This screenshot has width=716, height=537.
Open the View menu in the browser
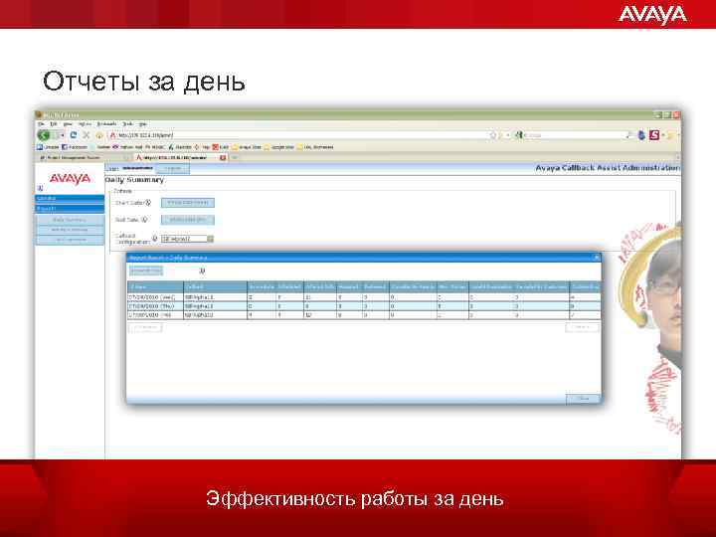[x=68, y=123]
